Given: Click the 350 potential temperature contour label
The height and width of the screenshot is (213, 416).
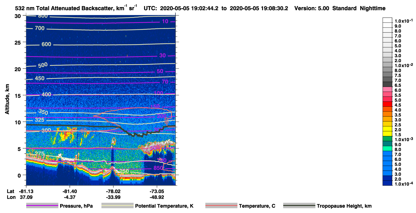Looking at the screenshot, I should pyautogui.click(x=43, y=112).
